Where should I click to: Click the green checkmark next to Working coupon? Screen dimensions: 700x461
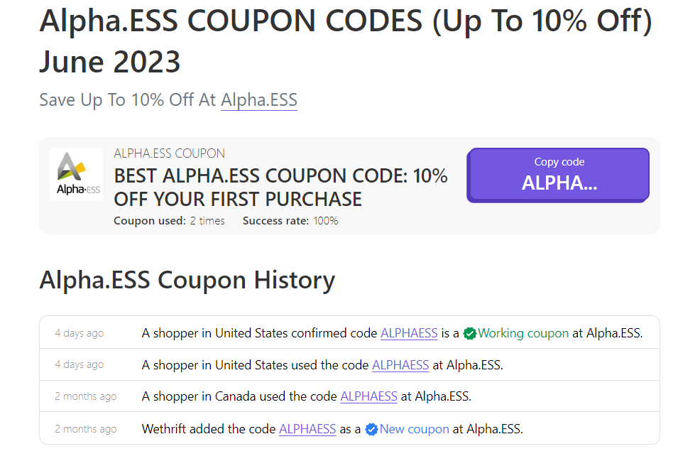tap(470, 332)
